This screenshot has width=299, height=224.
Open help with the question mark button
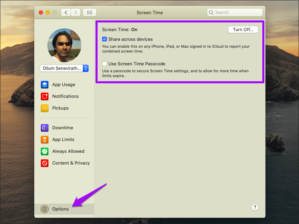[255, 207]
